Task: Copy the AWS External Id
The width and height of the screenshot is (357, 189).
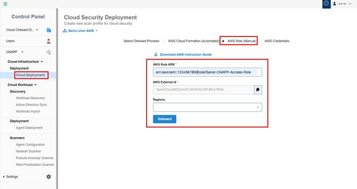Action: [258, 90]
